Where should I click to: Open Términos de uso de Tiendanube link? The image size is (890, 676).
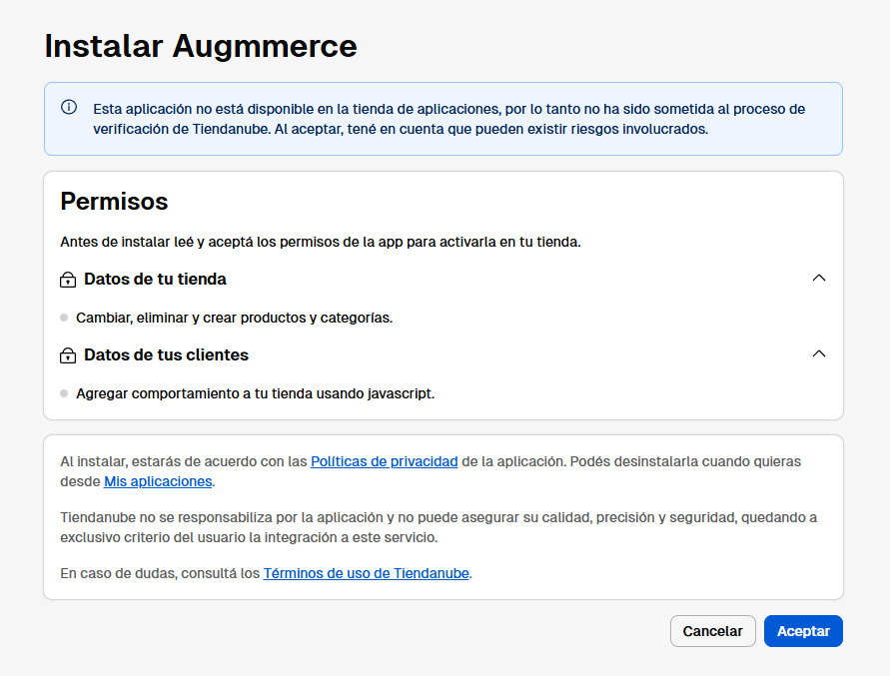point(367,573)
